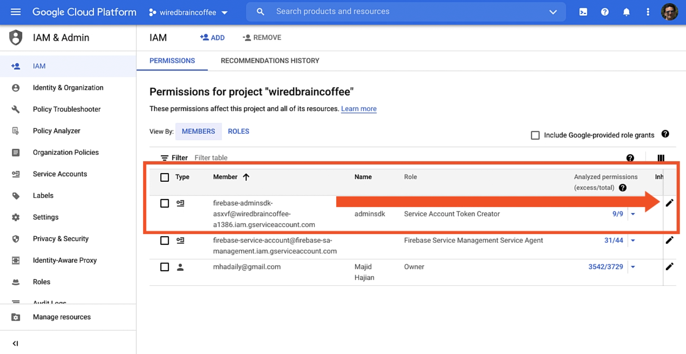The image size is (686, 354).
Task: Check the mhadaily@gmail.com row checkbox
Action: tap(164, 267)
